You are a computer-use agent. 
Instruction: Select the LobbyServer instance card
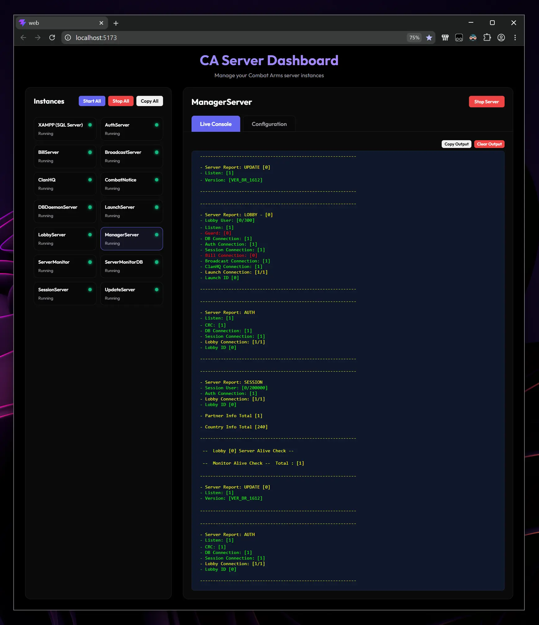(x=65, y=239)
